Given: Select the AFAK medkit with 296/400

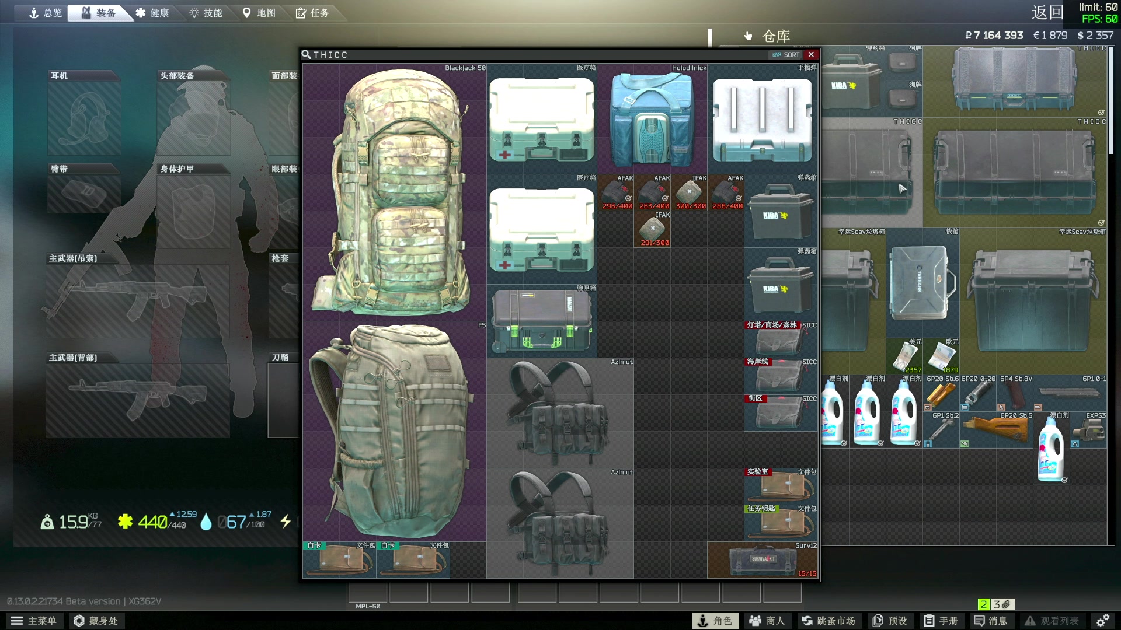Looking at the screenshot, I should pyautogui.click(x=616, y=192).
